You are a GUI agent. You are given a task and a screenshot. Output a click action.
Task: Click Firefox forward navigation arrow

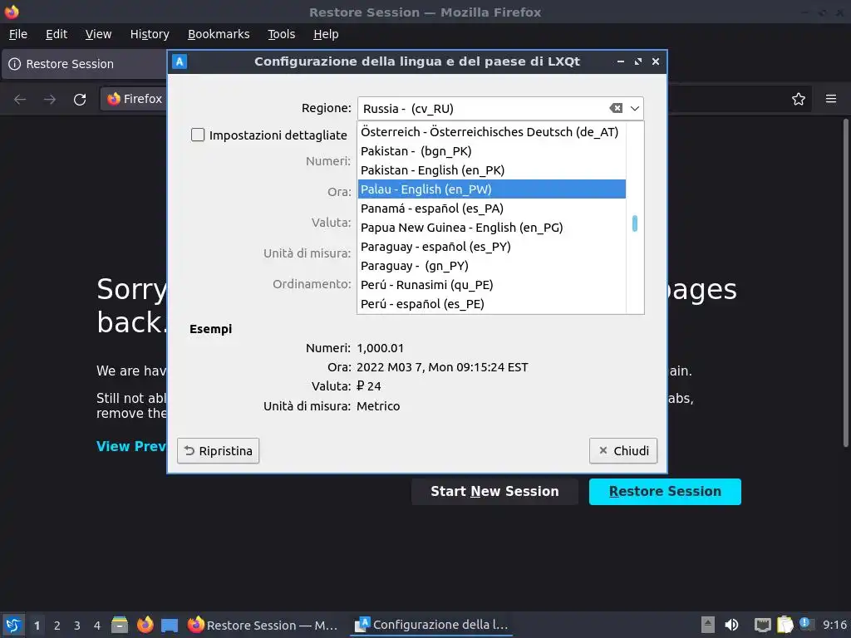pyautogui.click(x=49, y=100)
